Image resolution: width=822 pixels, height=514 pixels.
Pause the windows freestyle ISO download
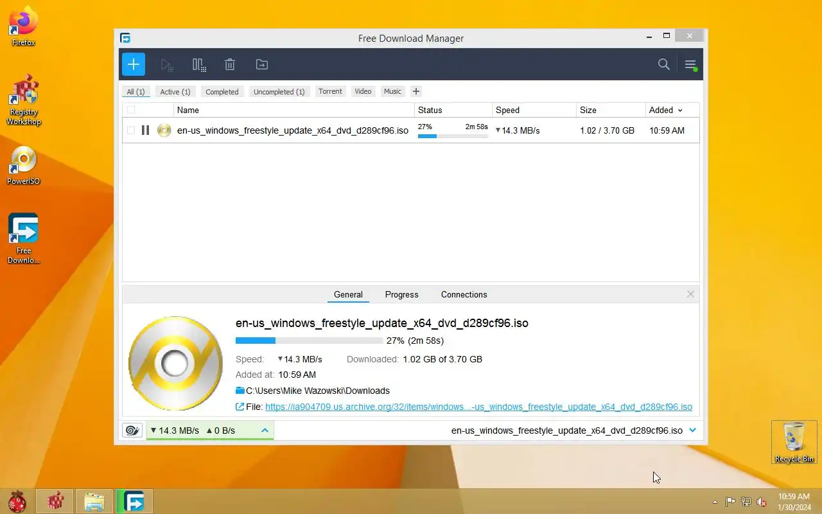[145, 130]
